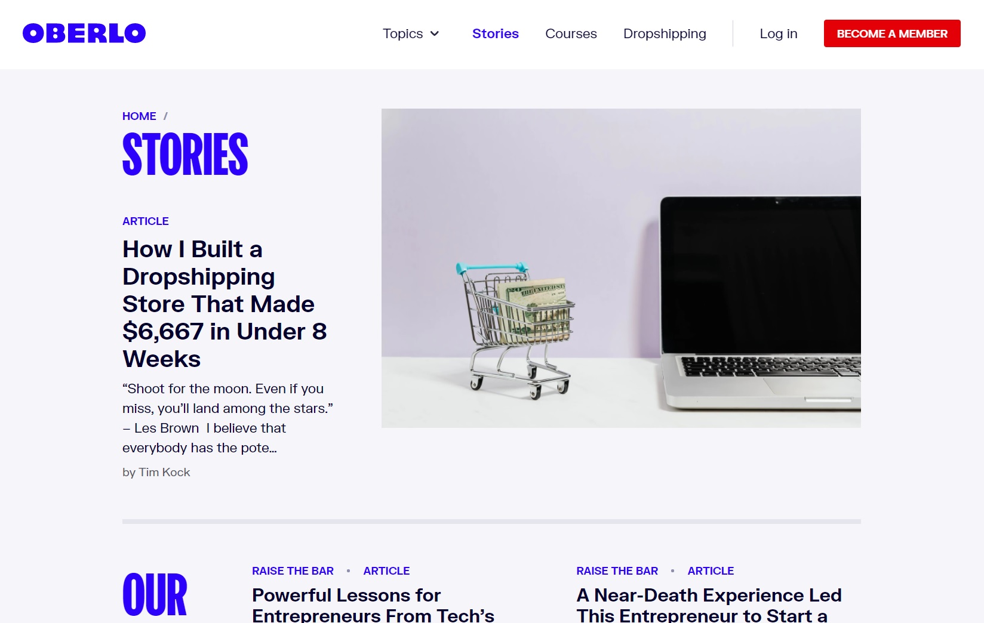Click ARTICLE tag above Powerful Lessons

coord(386,571)
